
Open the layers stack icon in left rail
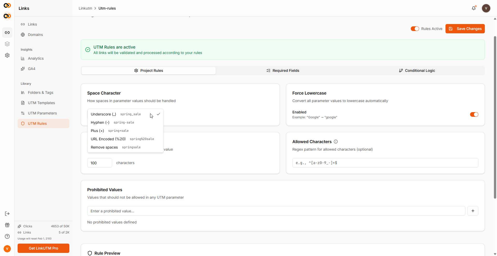[7, 44]
